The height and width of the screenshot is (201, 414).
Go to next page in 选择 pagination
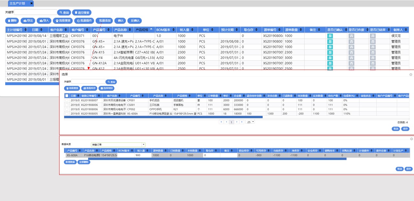(x=237, y=122)
